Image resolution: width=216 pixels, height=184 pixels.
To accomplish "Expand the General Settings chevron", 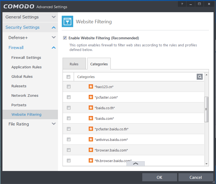I will point(54,17).
